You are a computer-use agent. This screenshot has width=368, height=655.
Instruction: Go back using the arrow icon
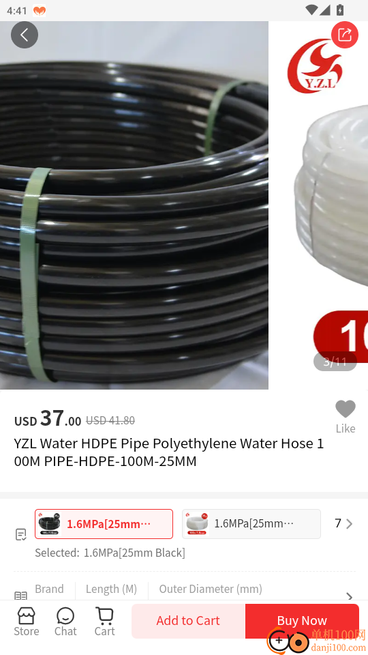click(25, 35)
